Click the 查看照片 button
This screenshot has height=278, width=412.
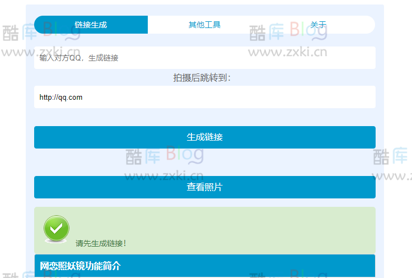[x=205, y=187]
